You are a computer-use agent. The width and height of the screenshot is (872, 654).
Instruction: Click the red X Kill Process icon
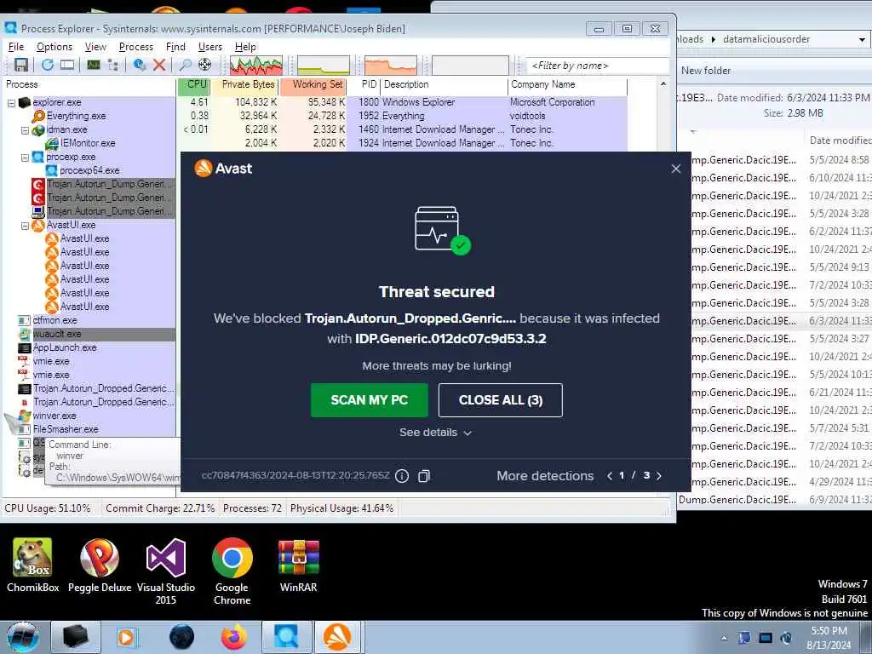click(159, 65)
